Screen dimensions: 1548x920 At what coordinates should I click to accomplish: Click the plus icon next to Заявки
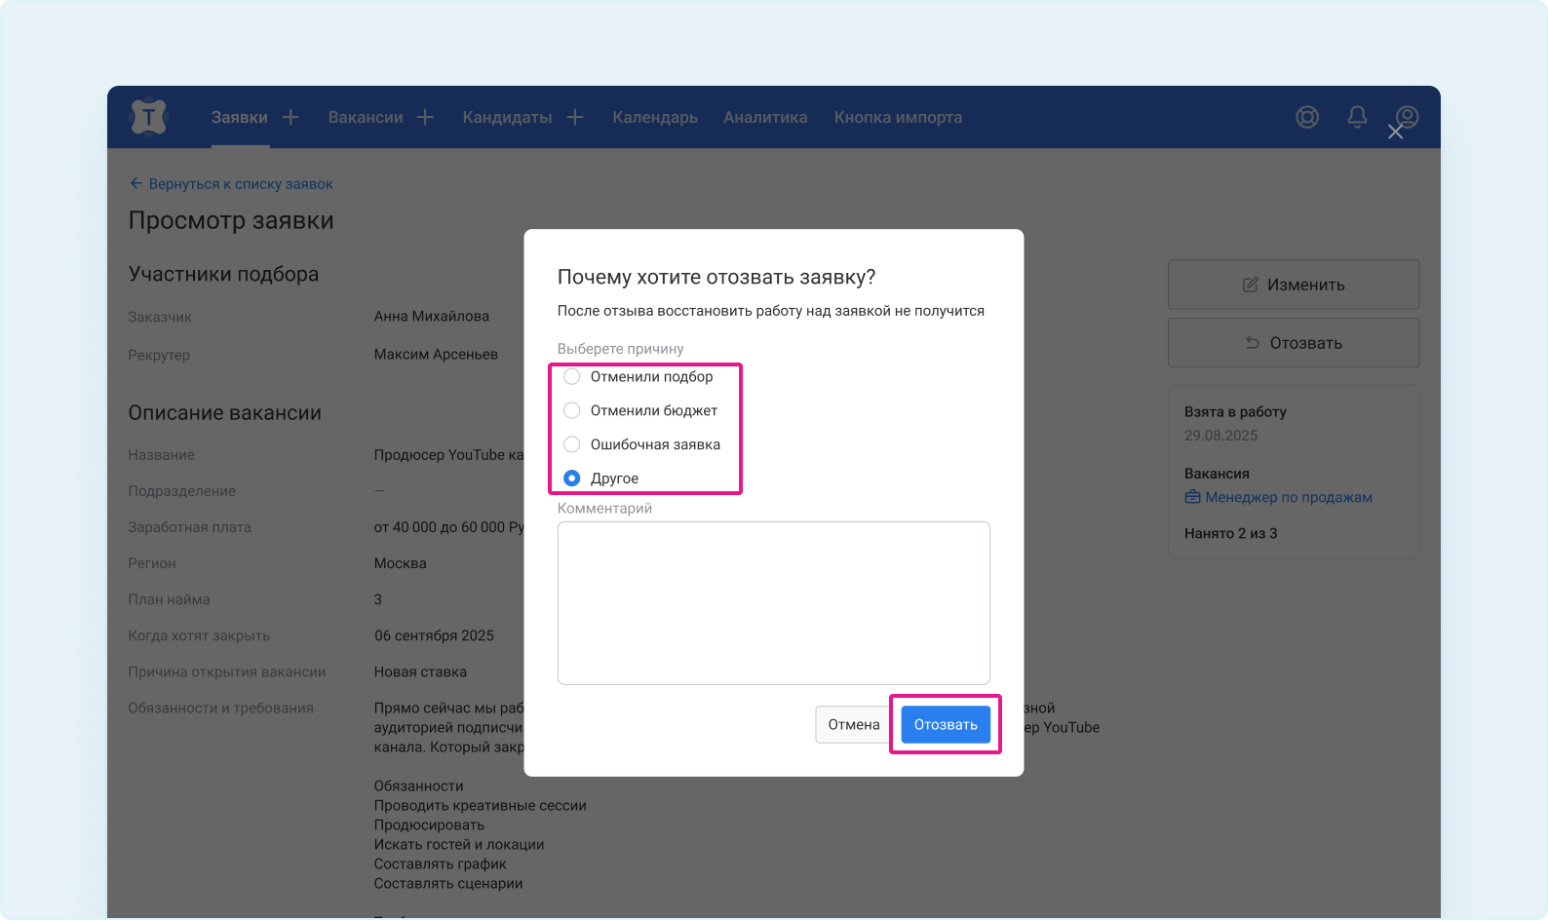290,117
